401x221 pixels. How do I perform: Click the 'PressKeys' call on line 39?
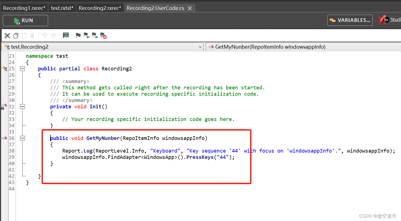tap(200, 157)
